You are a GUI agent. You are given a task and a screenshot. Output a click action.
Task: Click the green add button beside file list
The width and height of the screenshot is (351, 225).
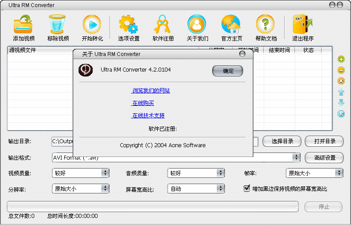(x=341, y=59)
